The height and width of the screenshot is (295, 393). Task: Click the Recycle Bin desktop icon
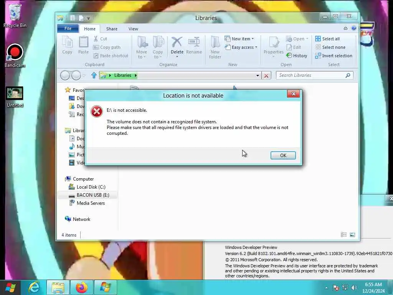coord(15,15)
